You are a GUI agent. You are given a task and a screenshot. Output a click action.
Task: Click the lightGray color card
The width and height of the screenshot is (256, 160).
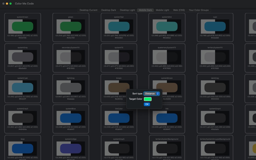[x=71, y=88]
